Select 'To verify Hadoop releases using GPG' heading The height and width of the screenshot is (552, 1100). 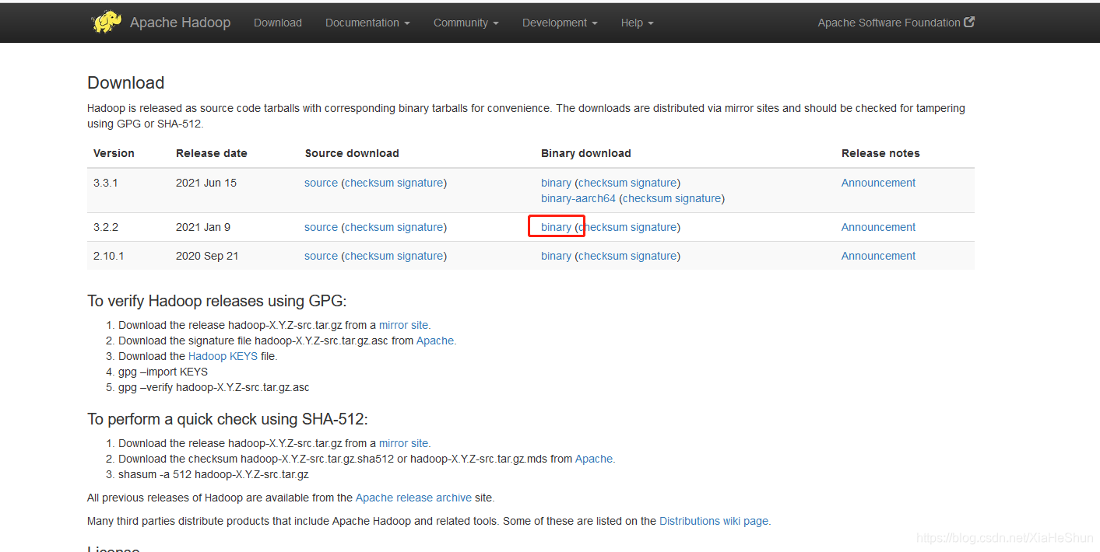[x=216, y=301]
